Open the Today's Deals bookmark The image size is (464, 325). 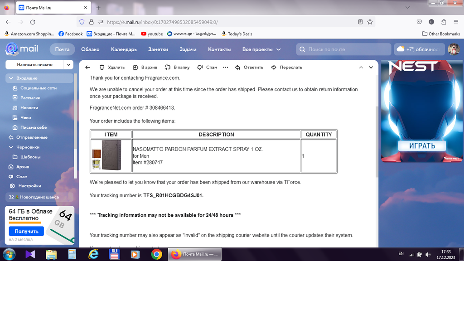coord(237,34)
